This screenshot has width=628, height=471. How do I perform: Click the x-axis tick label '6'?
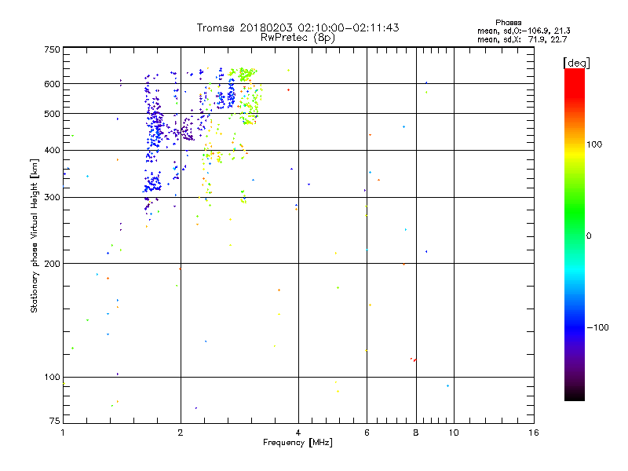[x=367, y=433]
